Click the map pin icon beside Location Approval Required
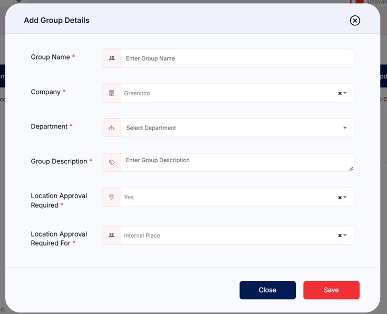This screenshot has height=314, width=387. coord(112,197)
